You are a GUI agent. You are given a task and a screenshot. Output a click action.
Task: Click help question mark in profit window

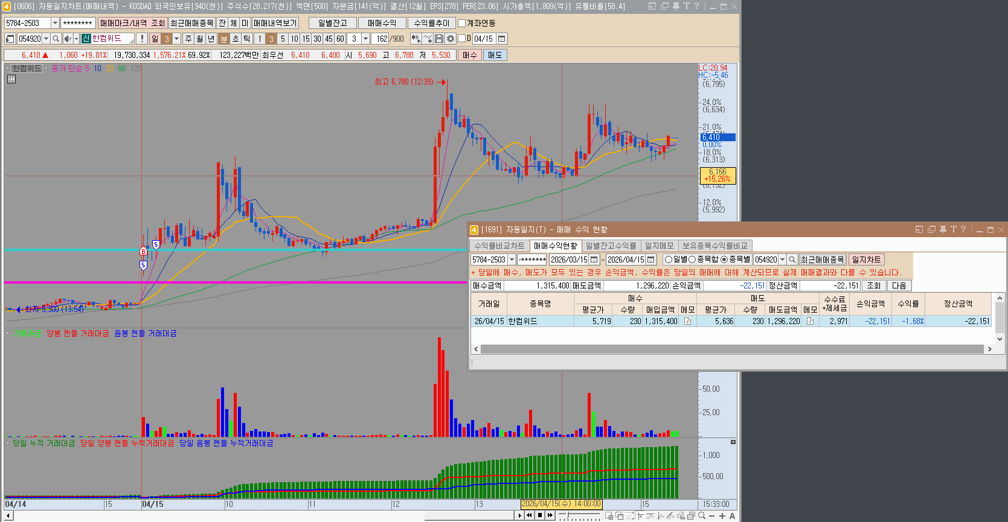point(963,229)
